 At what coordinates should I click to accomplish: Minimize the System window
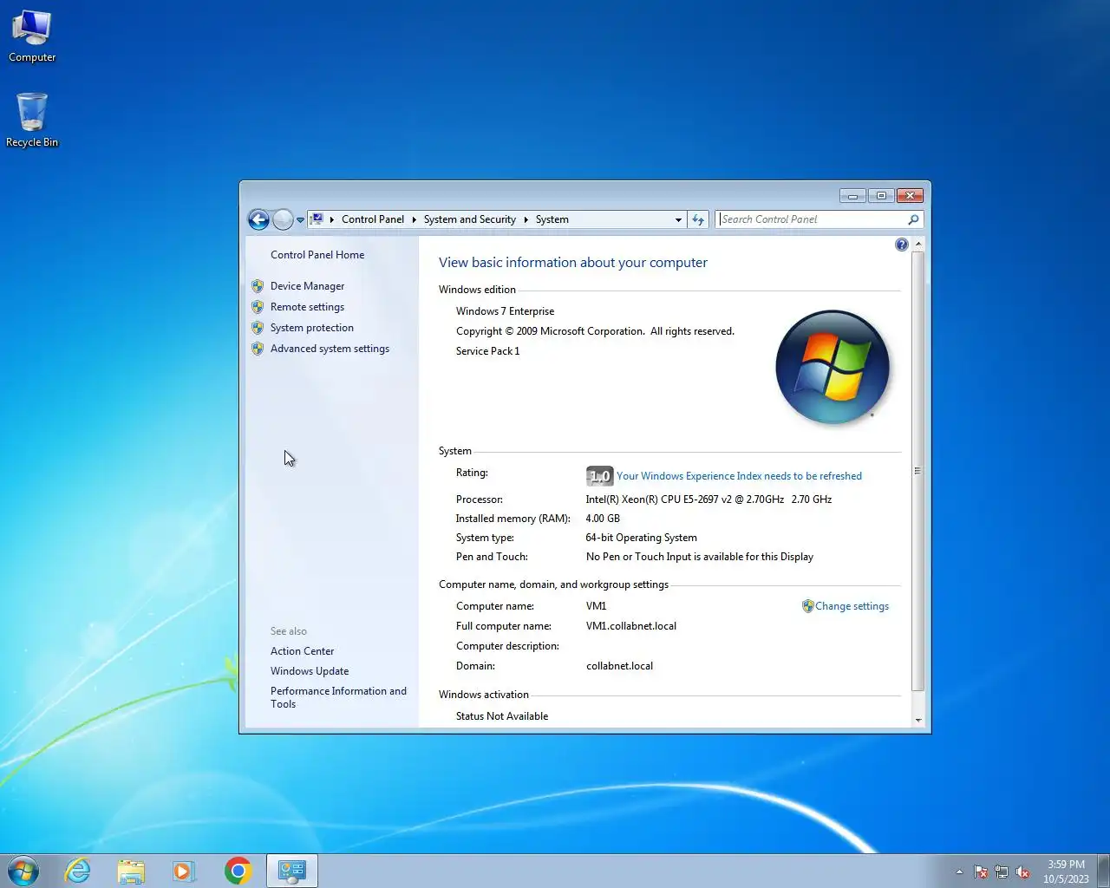pos(852,196)
